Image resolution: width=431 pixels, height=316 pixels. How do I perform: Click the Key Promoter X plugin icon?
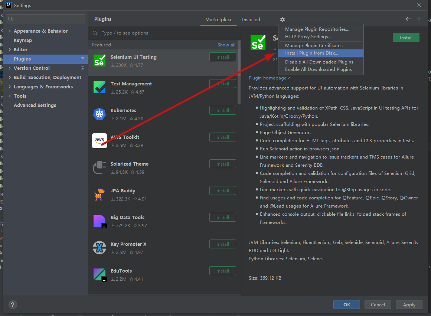coord(99,248)
